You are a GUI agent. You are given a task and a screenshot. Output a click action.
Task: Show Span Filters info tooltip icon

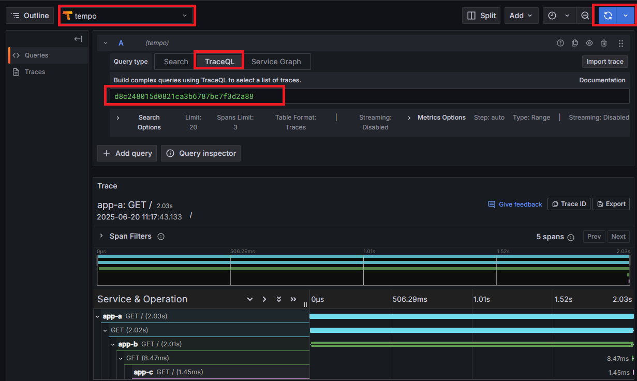point(161,237)
